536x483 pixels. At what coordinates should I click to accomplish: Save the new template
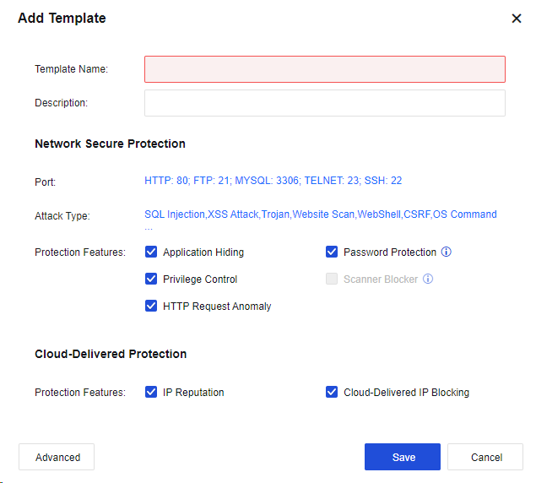403,457
